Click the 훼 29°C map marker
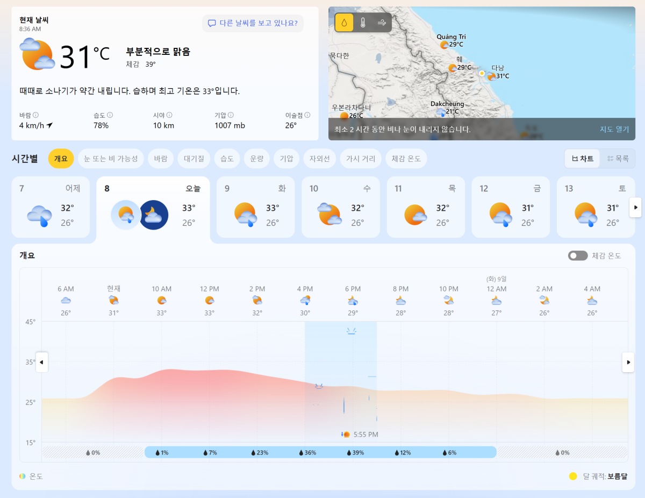Screen dimensions: 645x498 click(x=453, y=68)
